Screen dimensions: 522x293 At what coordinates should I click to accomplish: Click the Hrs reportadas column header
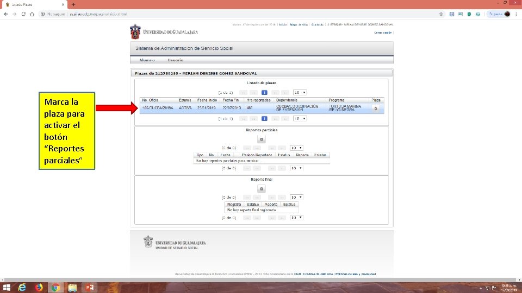[x=259, y=100]
